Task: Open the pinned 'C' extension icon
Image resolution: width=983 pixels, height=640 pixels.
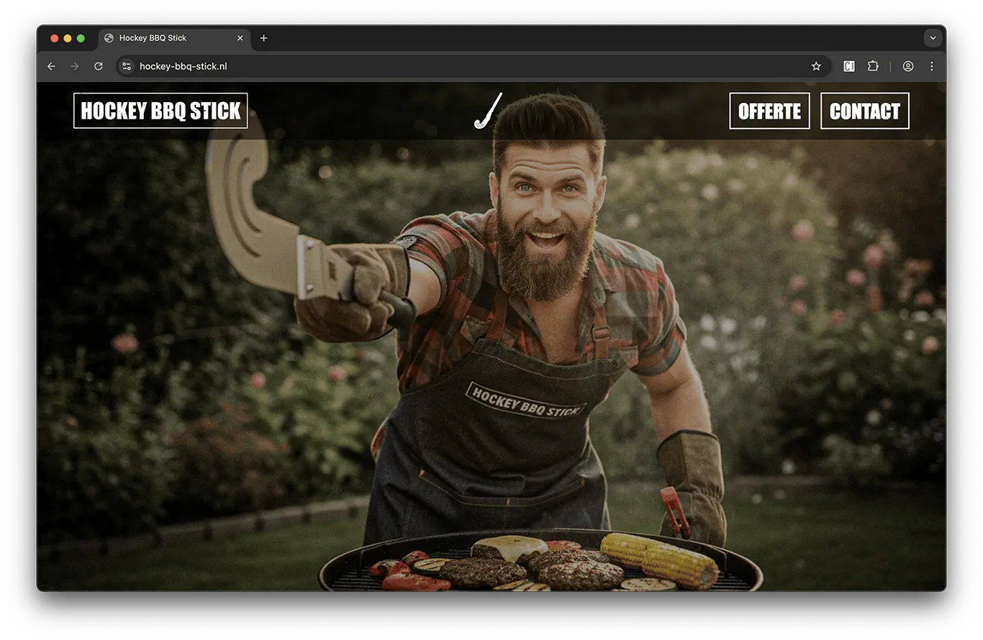Action: coord(849,66)
